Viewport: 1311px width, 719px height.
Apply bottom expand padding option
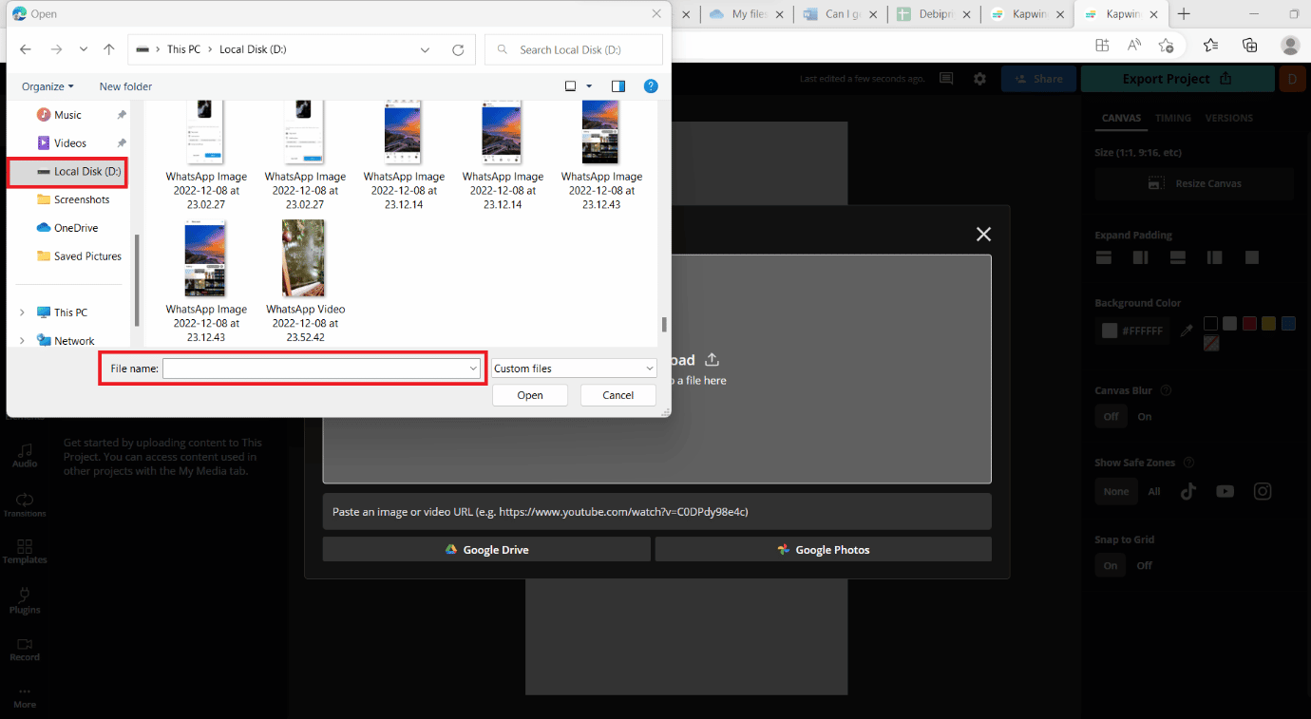pos(1178,257)
